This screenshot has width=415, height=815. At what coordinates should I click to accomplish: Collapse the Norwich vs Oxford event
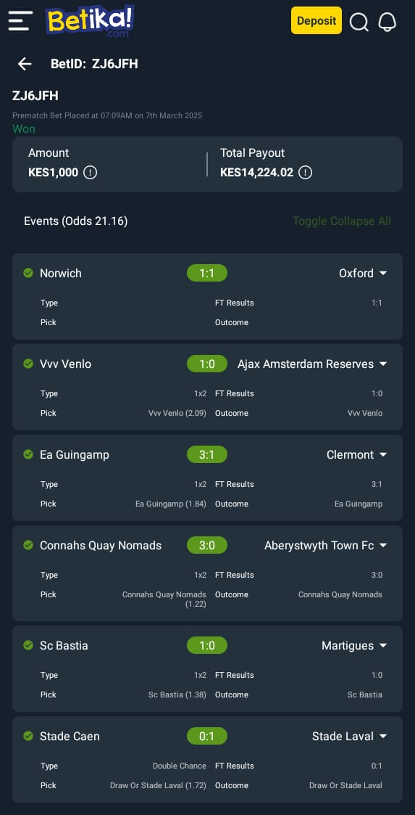[x=383, y=273]
